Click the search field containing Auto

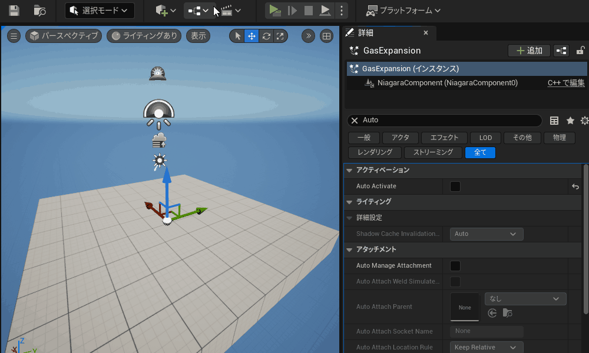tap(448, 121)
